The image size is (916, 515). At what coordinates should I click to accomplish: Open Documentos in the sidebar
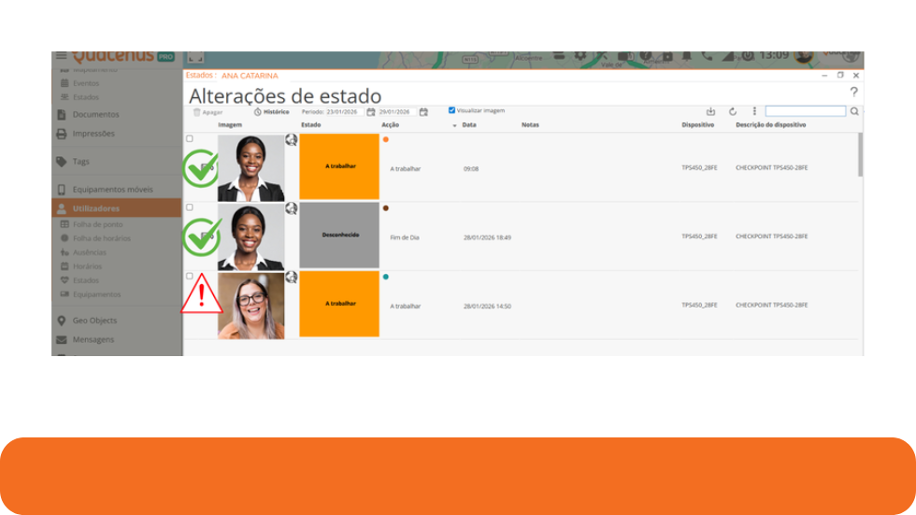point(95,115)
